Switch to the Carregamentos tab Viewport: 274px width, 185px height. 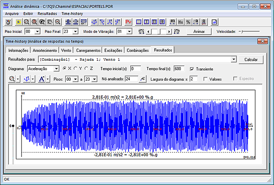pyautogui.click(x=88, y=50)
